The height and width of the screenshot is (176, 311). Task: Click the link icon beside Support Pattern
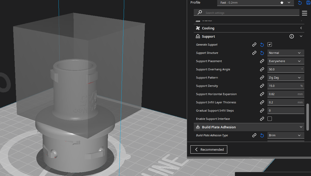tap(262, 78)
